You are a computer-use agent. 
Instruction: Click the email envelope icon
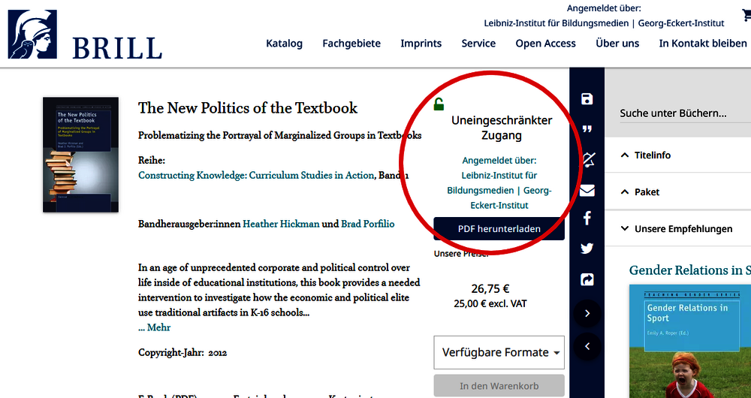(x=587, y=191)
